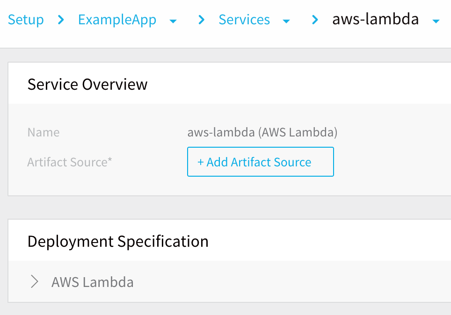Select the aws-lambda (AWS Lambda) name value
The width and height of the screenshot is (451, 315).
tap(262, 132)
